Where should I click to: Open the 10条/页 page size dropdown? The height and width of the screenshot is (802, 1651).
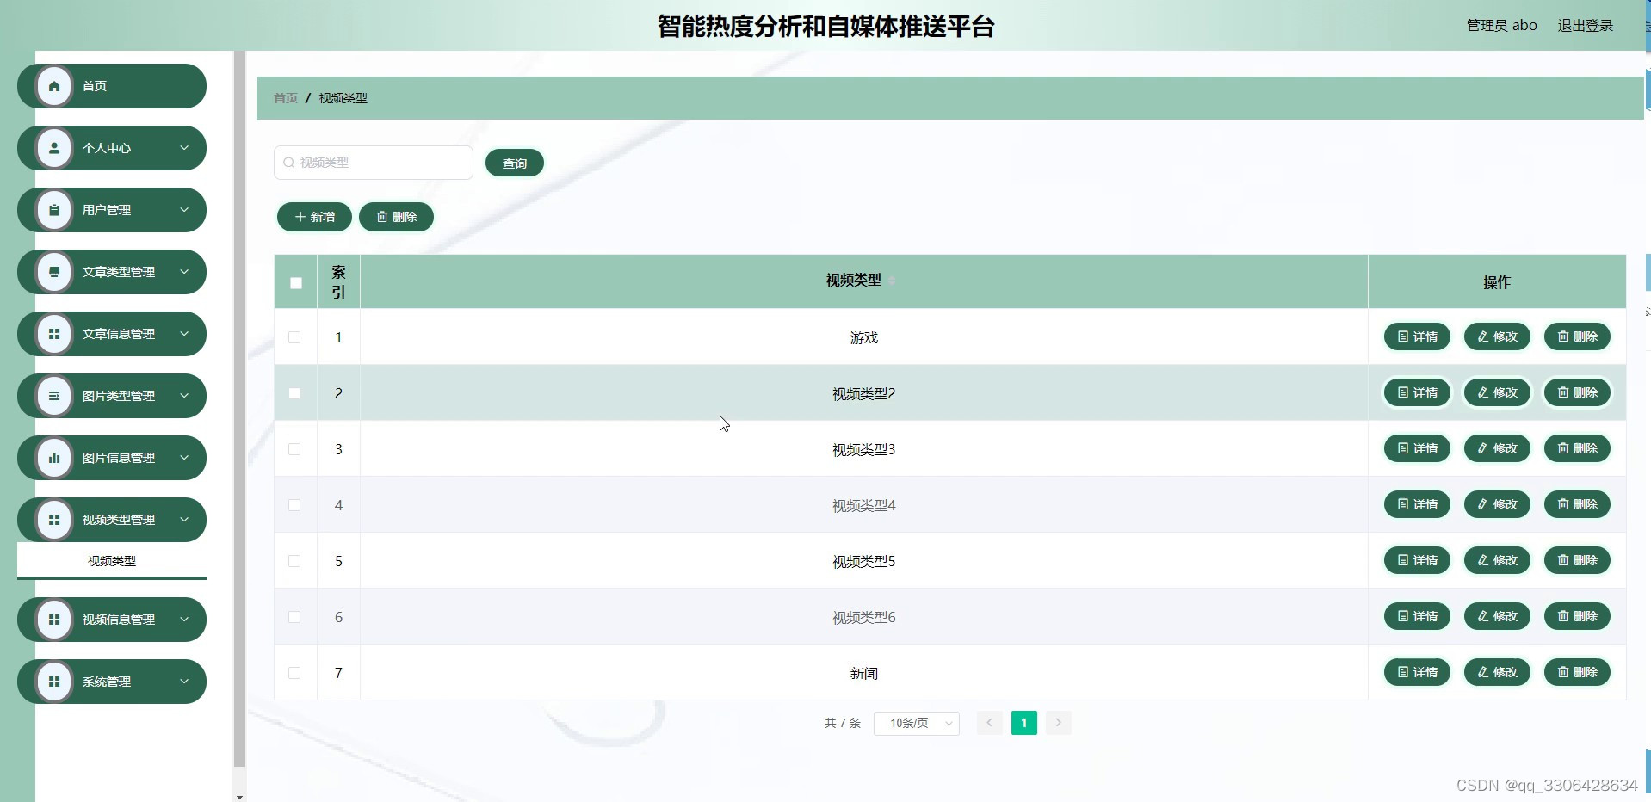point(917,724)
